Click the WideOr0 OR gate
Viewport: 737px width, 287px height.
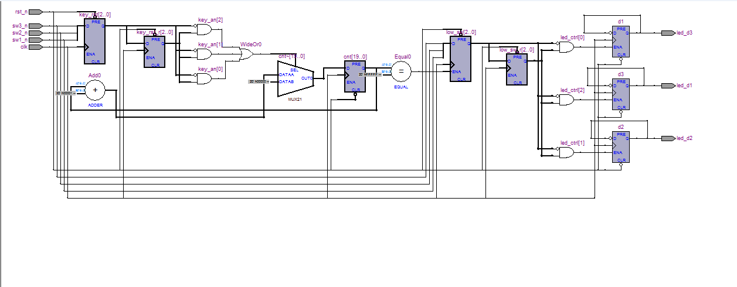pyautogui.click(x=246, y=54)
